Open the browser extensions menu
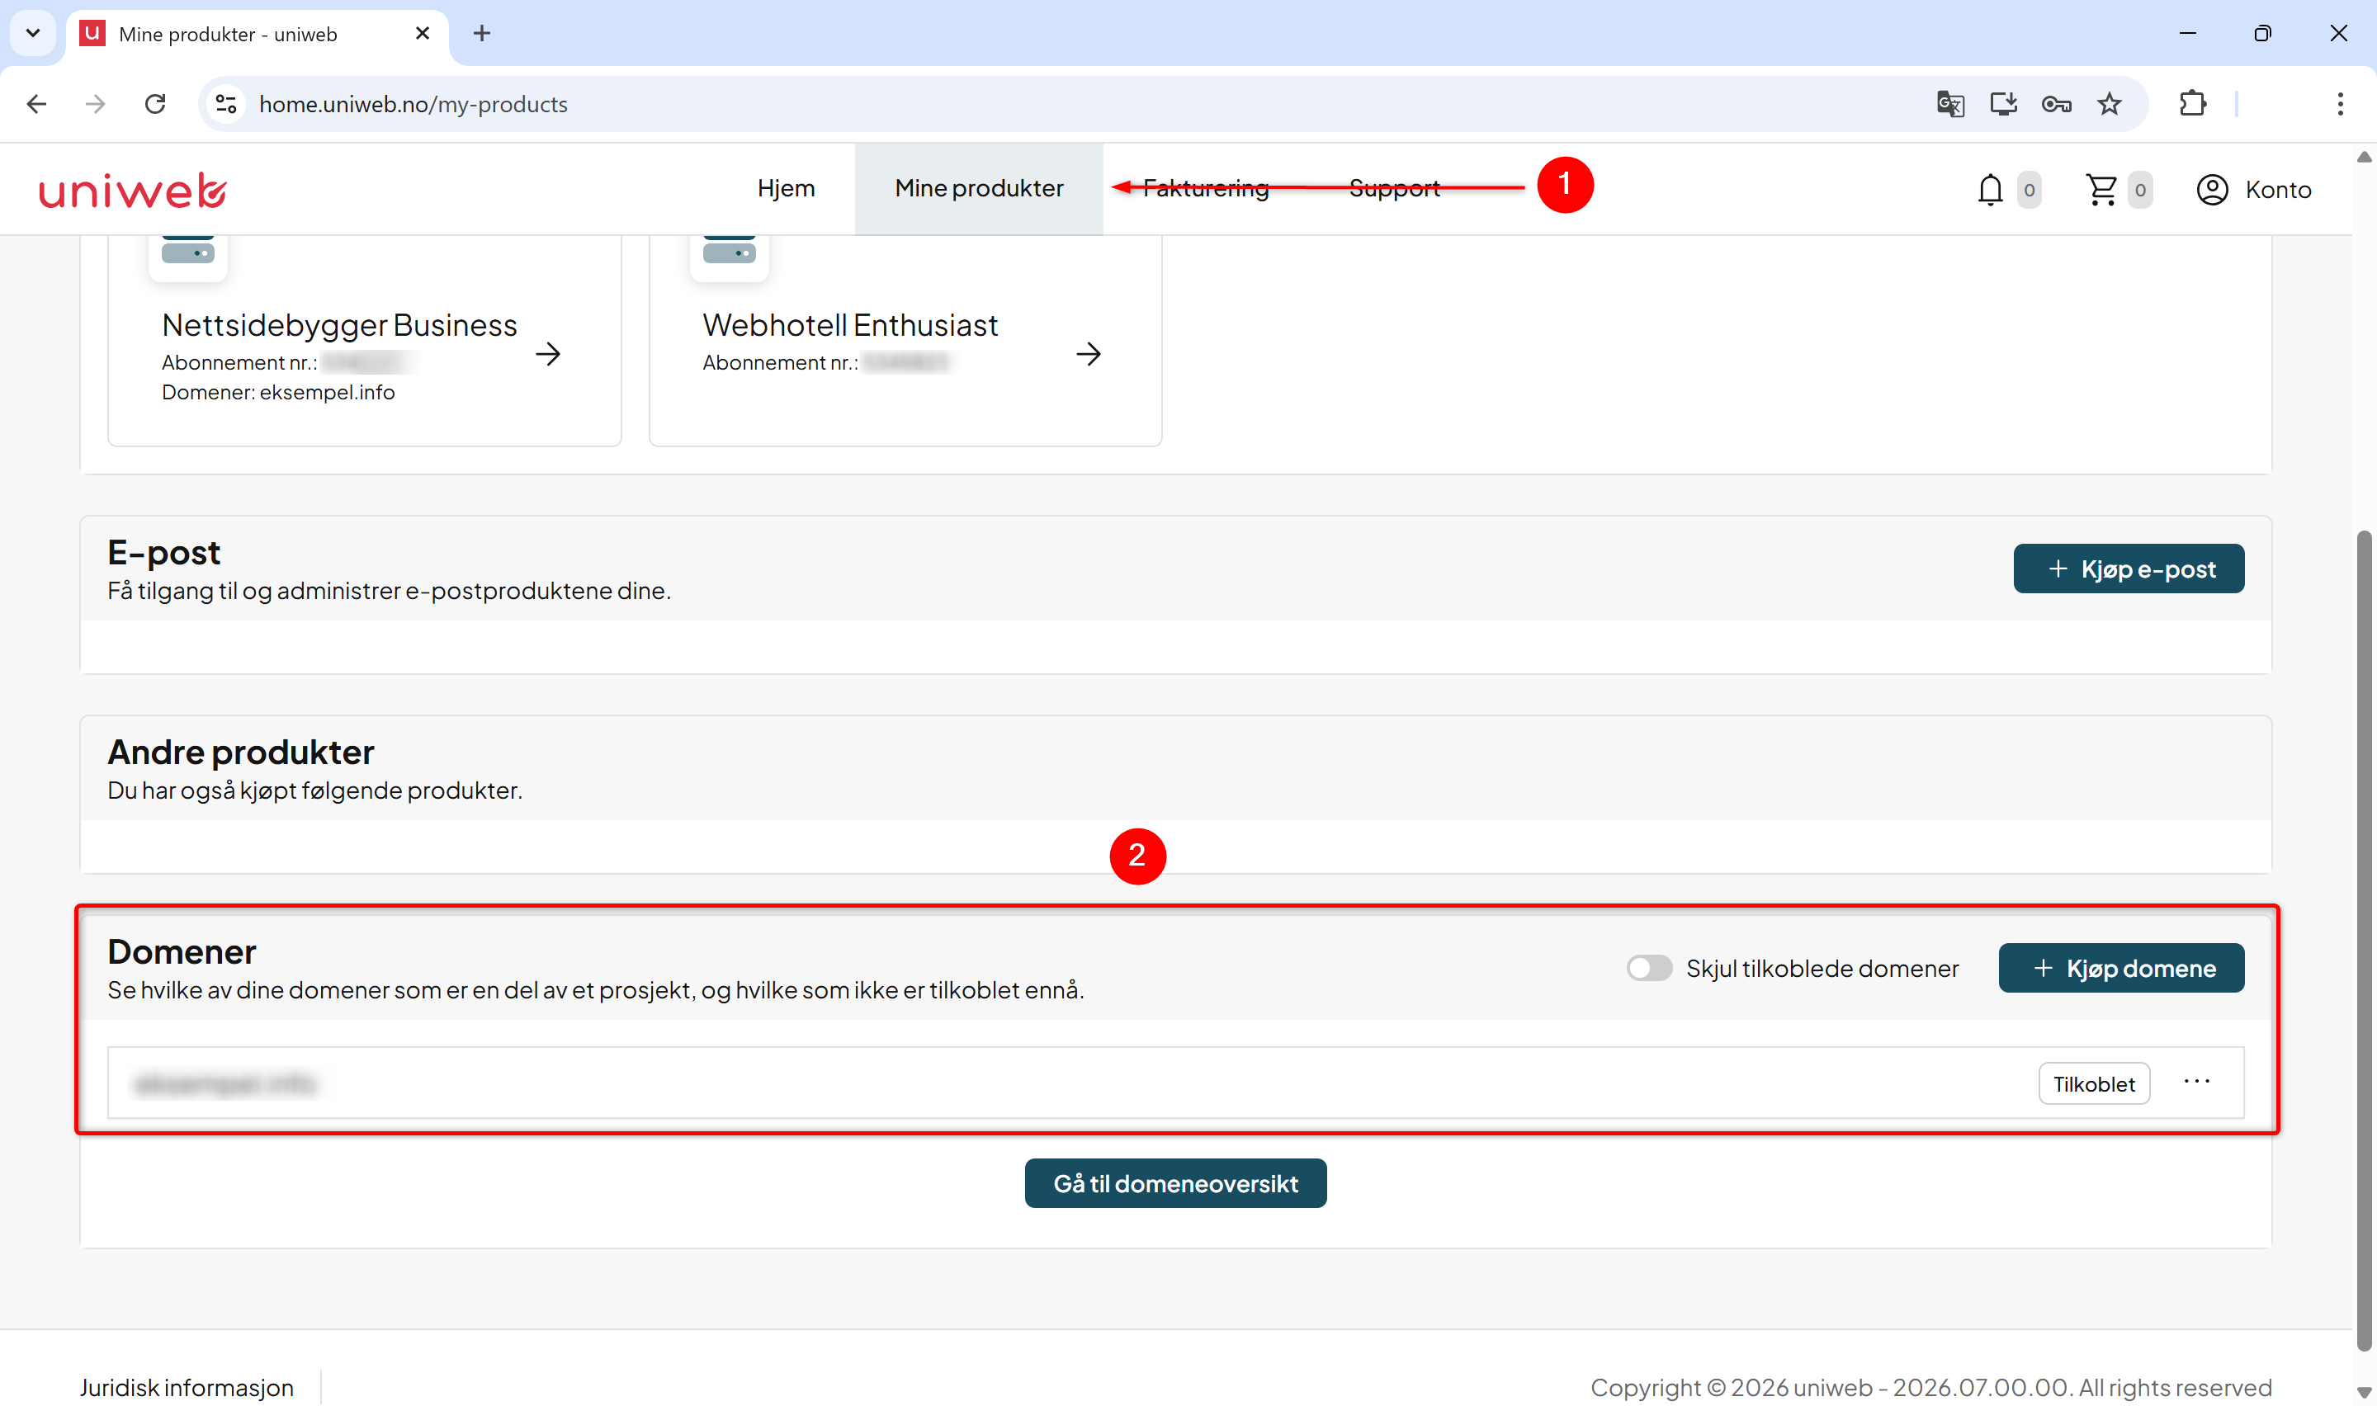This screenshot has height=1406, width=2377. click(2192, 104)
